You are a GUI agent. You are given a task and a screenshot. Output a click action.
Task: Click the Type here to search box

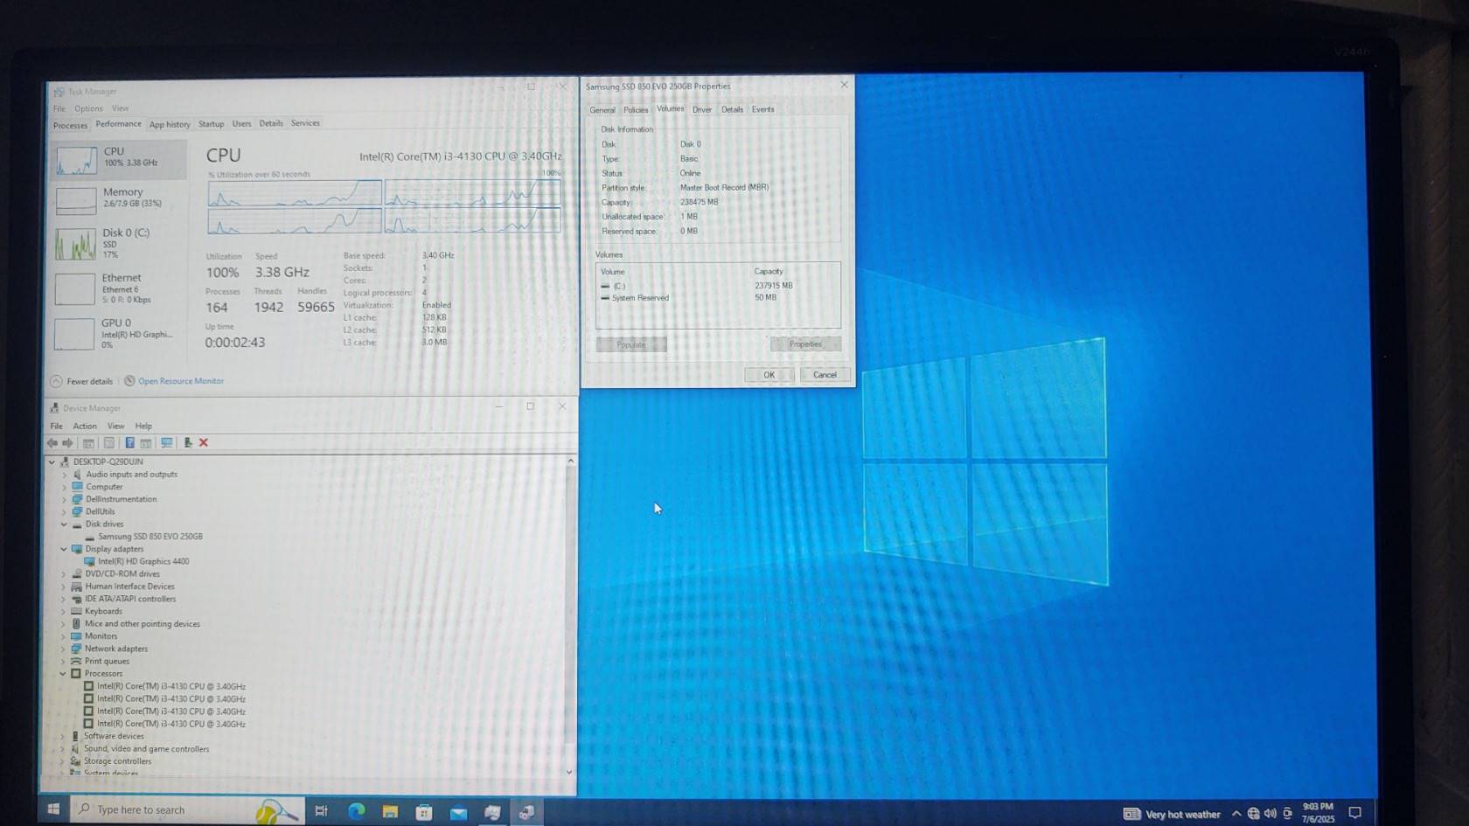coord(166,810)
